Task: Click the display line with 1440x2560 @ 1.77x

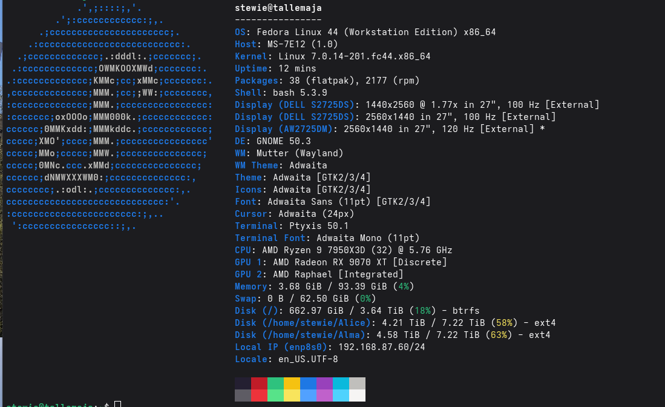Action: 417,105
